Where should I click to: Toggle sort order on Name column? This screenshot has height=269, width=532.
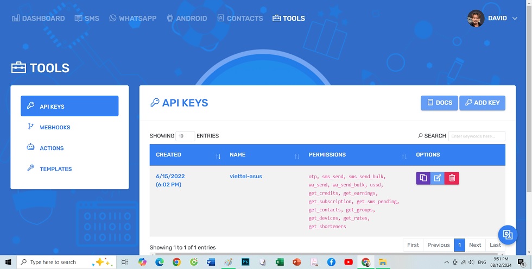[x=296, y=157]
